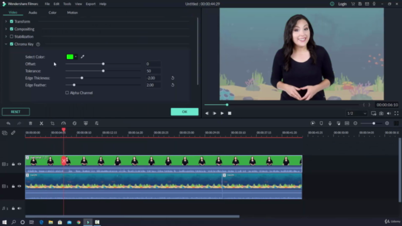This screenshot has width=402, height=226.
Task: Click Login in the title bar
Action: [x=342, y=4]
